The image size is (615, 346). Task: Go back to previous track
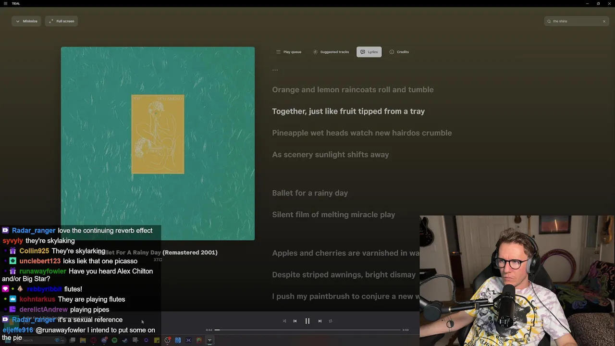coord(295,321)
